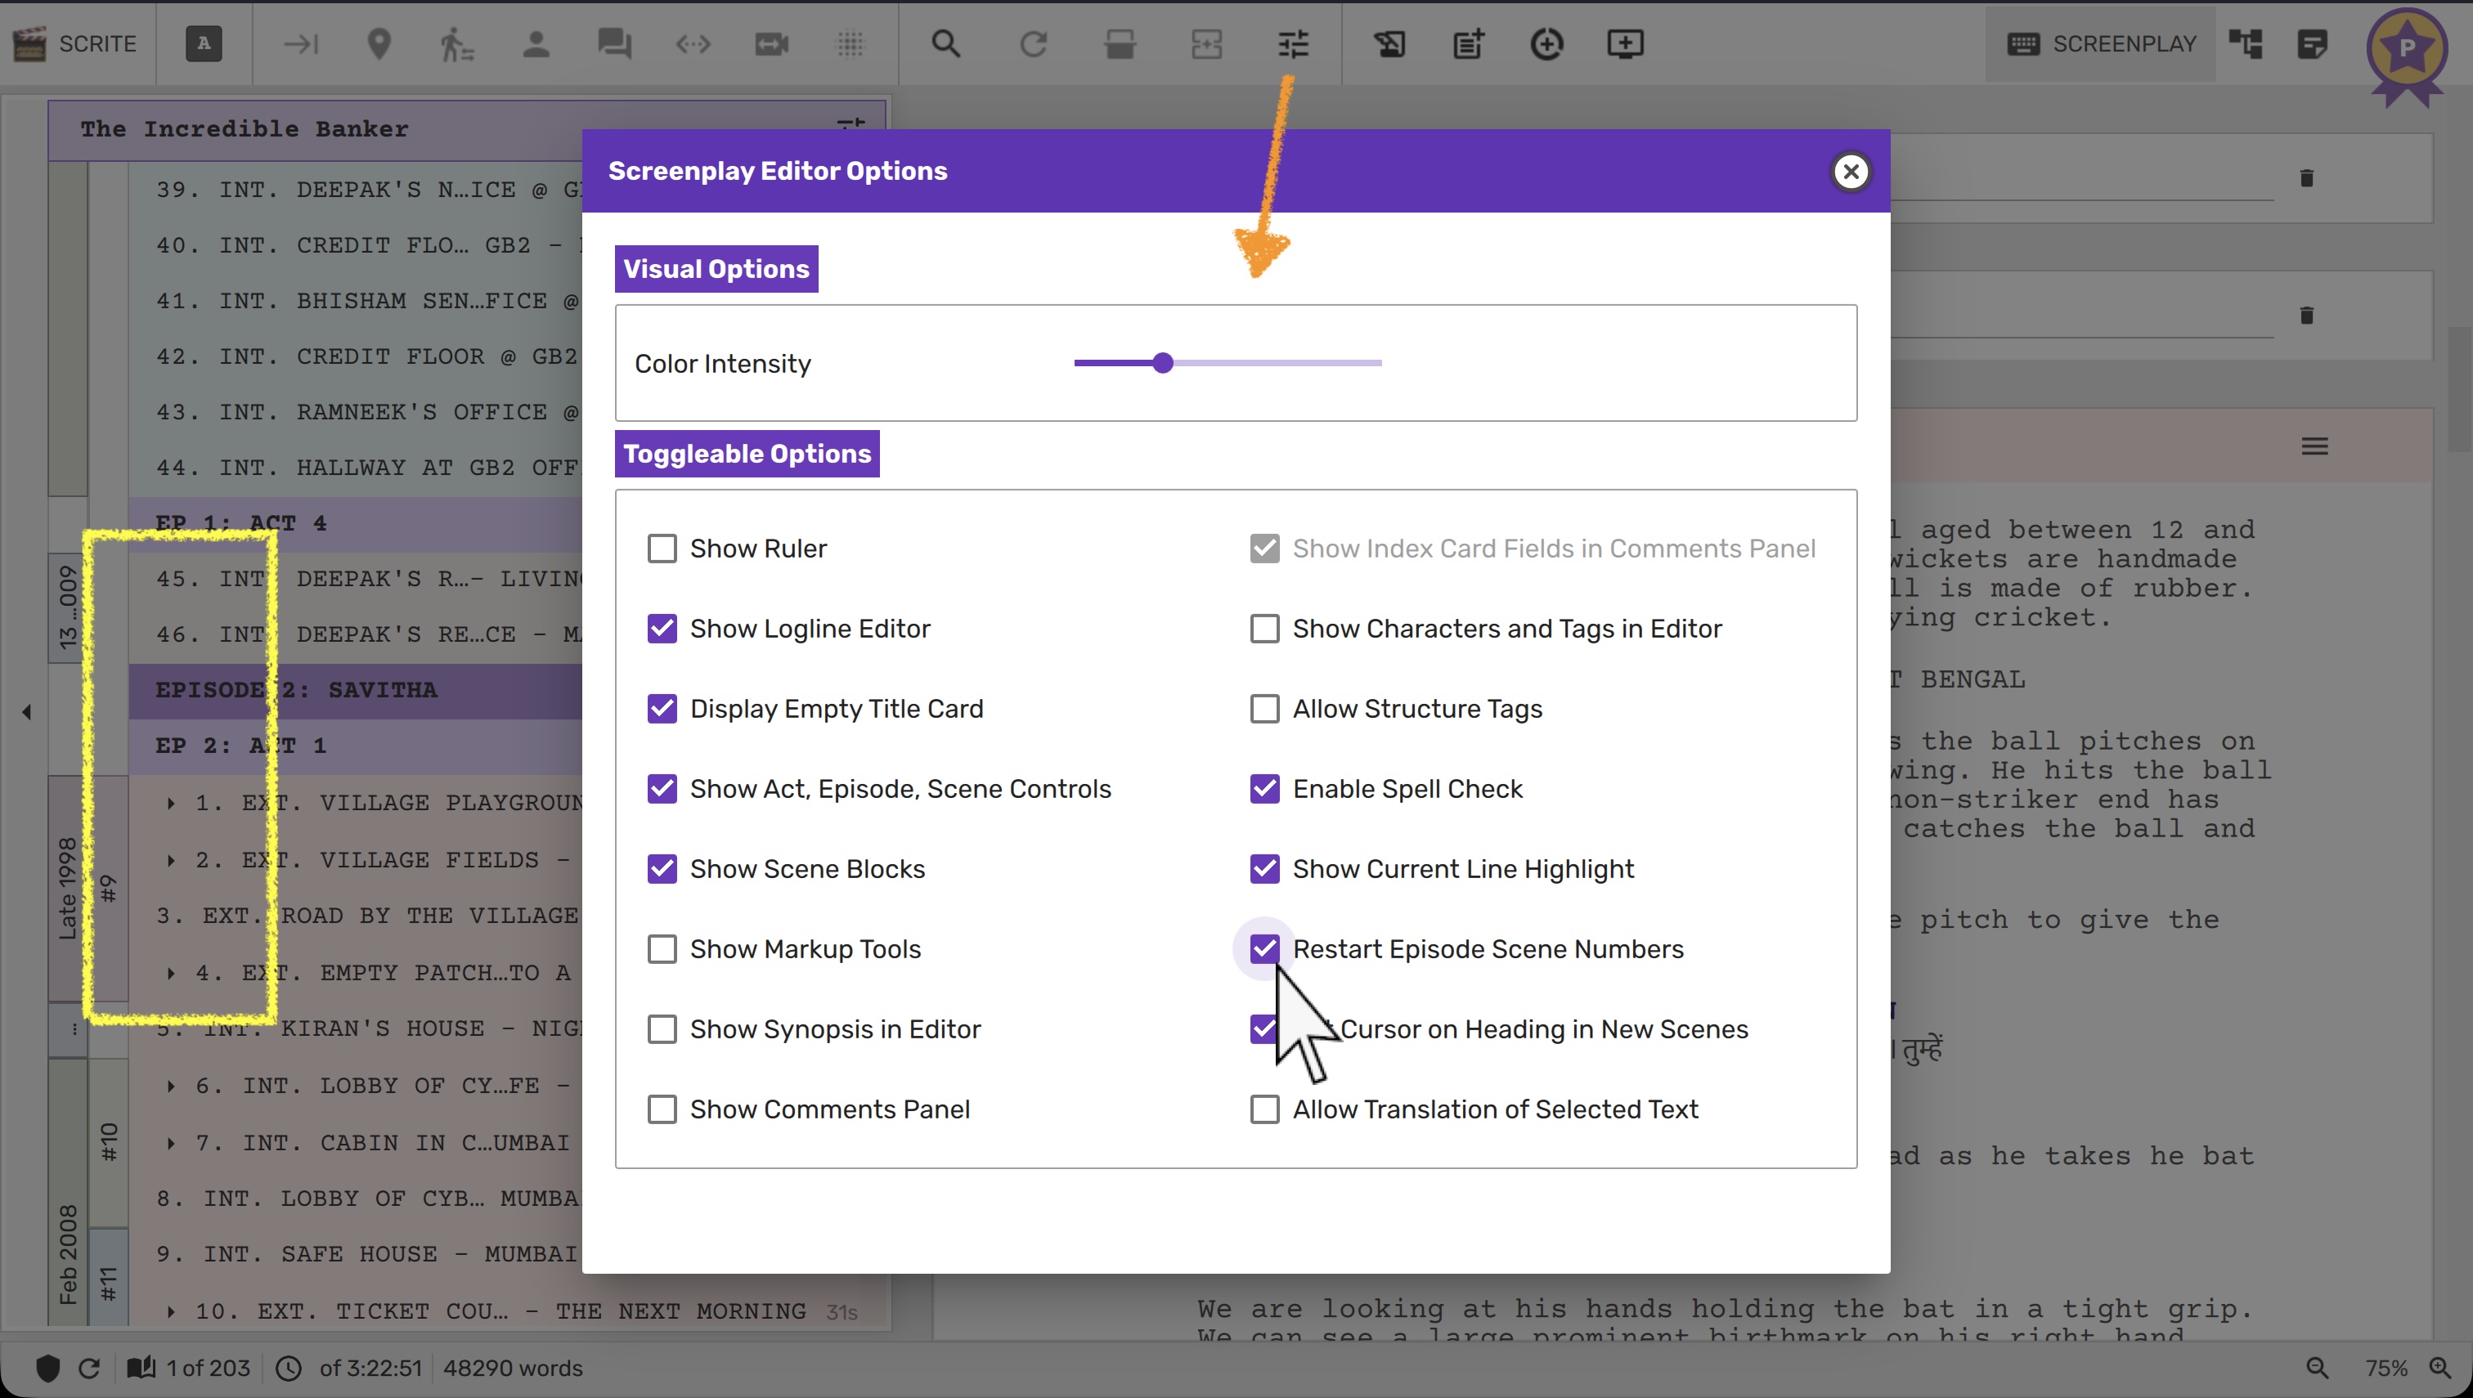Open screenplay editor options sliders icon
This screenshot has height=1398, width=2473.
point(1294,44)
